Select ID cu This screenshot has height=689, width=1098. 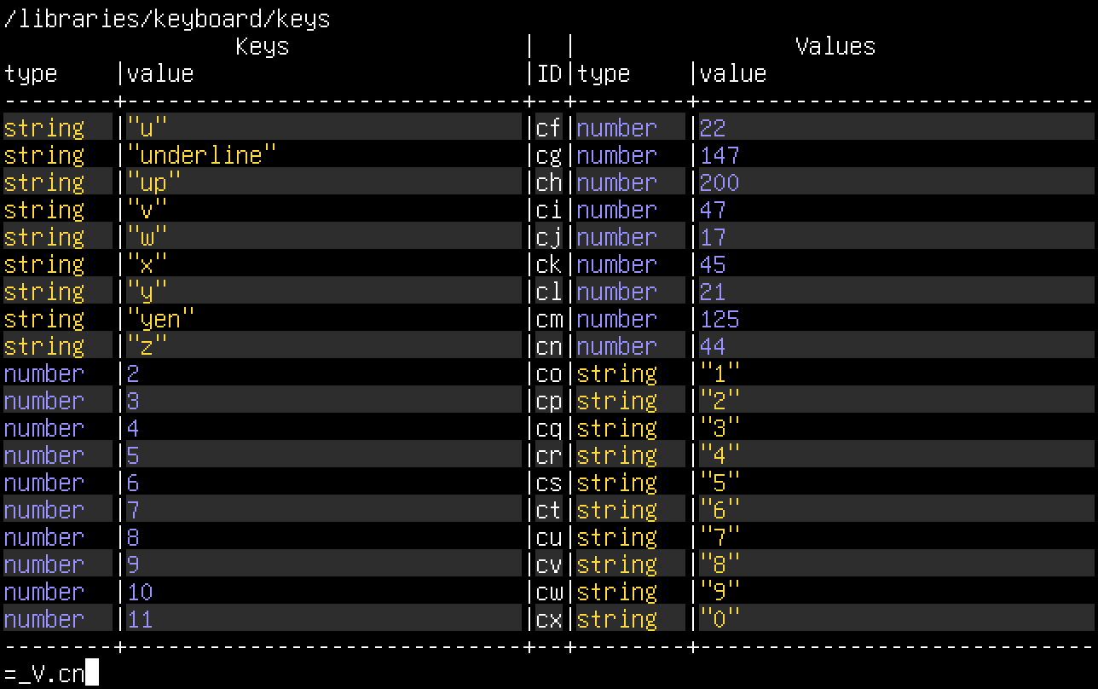click(x=549, y=537)
